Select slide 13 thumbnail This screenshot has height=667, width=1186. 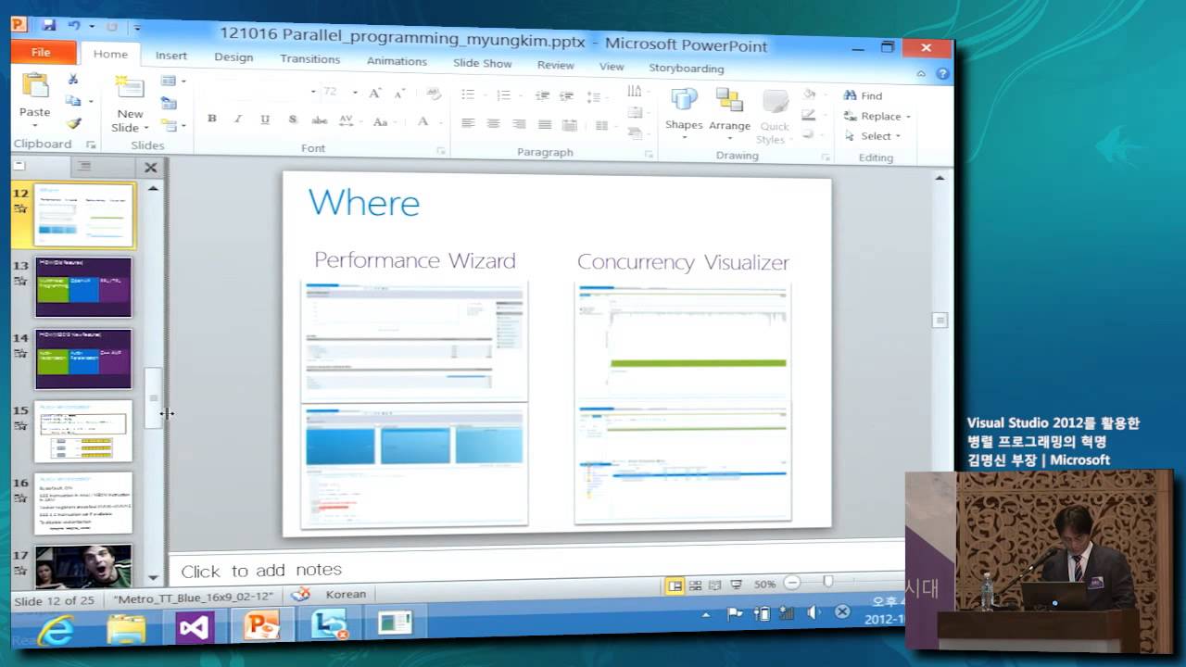click(83, 287)
